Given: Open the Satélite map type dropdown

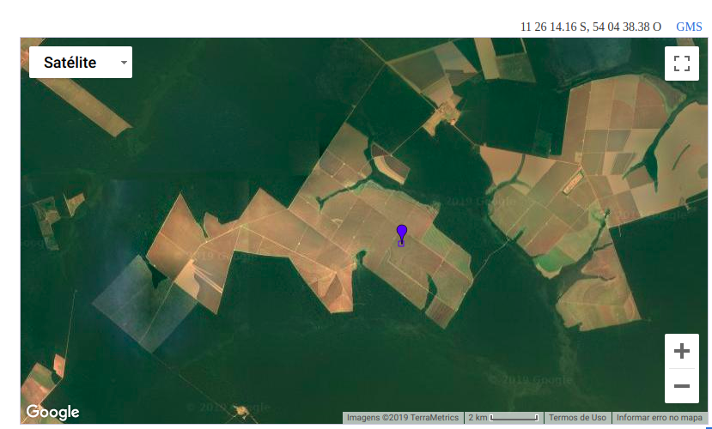Looking at the screenshot, I should tap(80, 63).
